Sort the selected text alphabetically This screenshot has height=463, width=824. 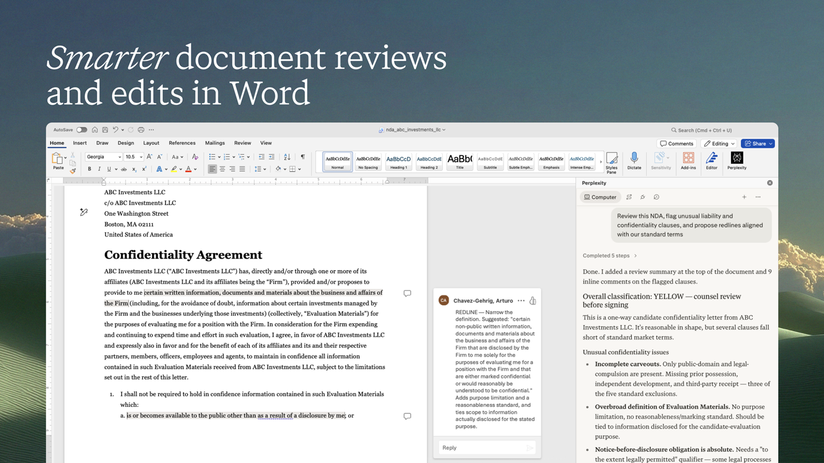[x=287, y=157]
